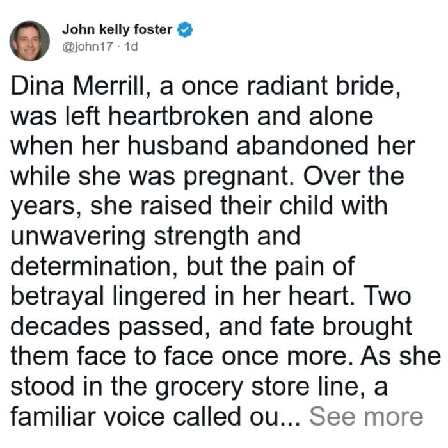This screenshot has height=448, width=448.
Task: Open the John kelly foster display name
Action: pyautogui.click(x=117, y=29)
